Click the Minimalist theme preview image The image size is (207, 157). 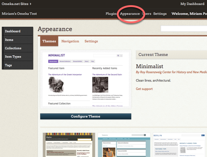pos(86,79)
